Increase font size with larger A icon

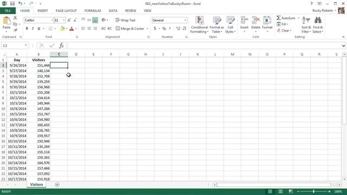(x=69, y=20)
